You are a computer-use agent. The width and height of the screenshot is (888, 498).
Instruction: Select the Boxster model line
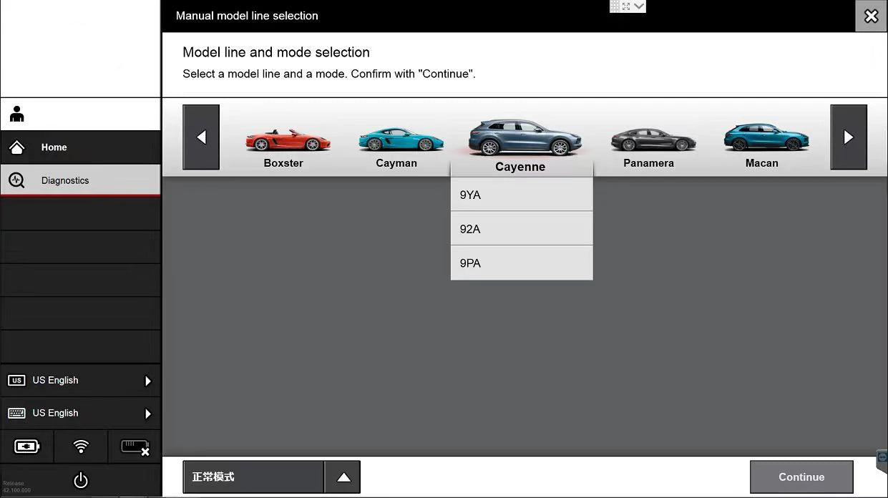point(283,146)
